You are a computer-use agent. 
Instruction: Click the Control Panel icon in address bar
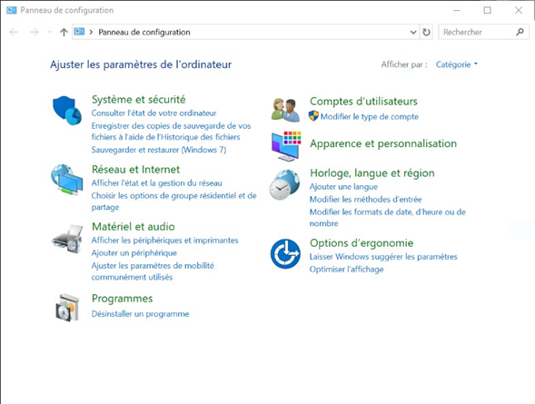tap(79, 32)
